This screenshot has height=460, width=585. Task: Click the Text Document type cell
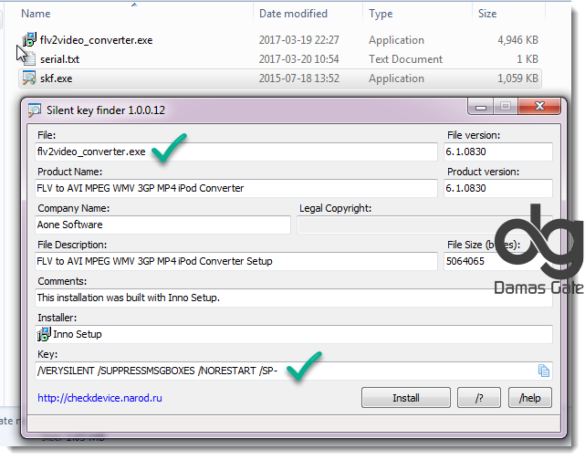click(x=405, y=59)
